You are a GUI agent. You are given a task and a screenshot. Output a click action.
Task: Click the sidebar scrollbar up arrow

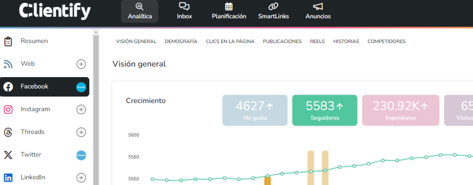(x=96, y=32)
